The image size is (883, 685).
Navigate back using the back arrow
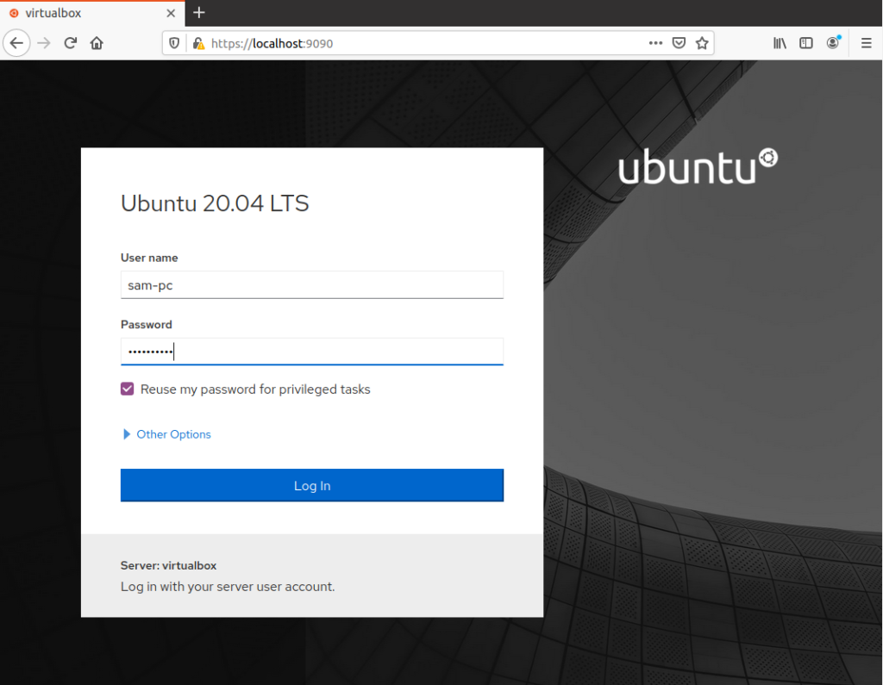tap(16, 42)
